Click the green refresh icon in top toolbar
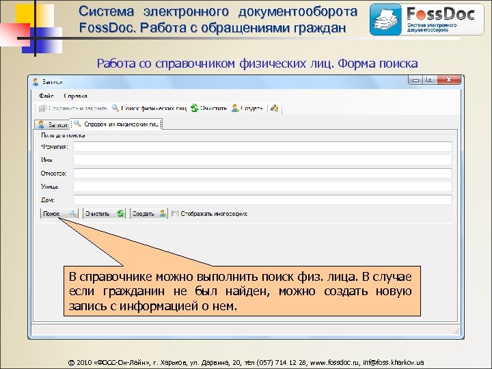The width and height of the screenshot is (492, 369). (195, 108)
